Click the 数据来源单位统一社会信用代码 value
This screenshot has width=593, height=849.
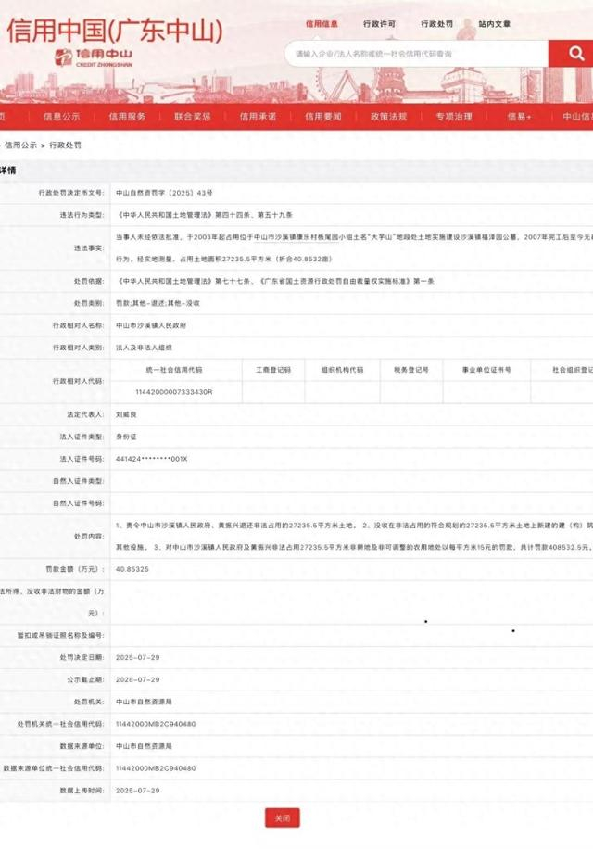coord(156,768)
